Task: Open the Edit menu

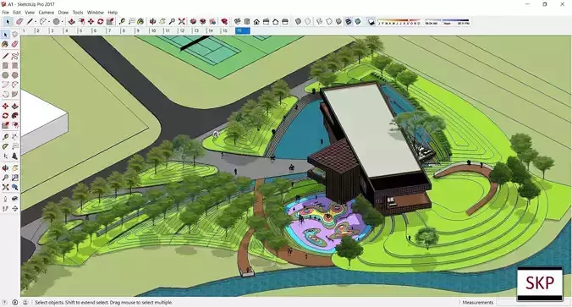Action: (17, 13)
